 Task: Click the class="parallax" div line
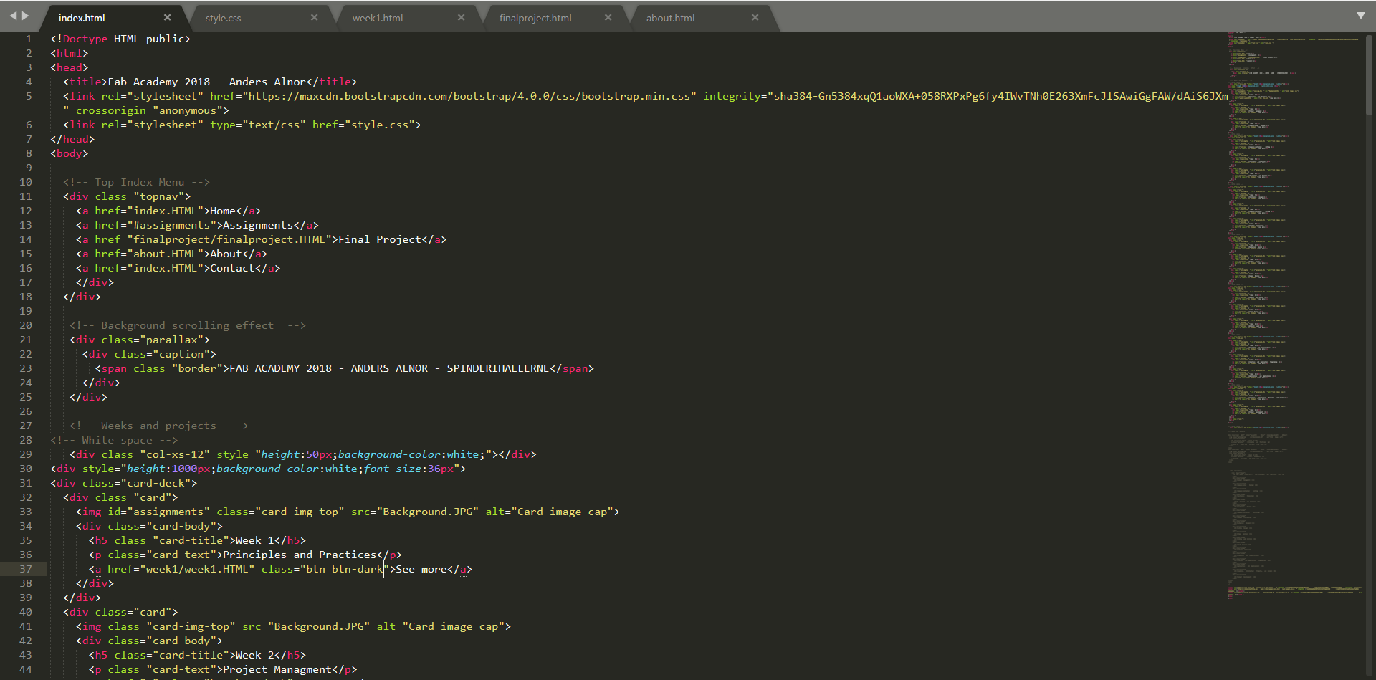[140, 340]
